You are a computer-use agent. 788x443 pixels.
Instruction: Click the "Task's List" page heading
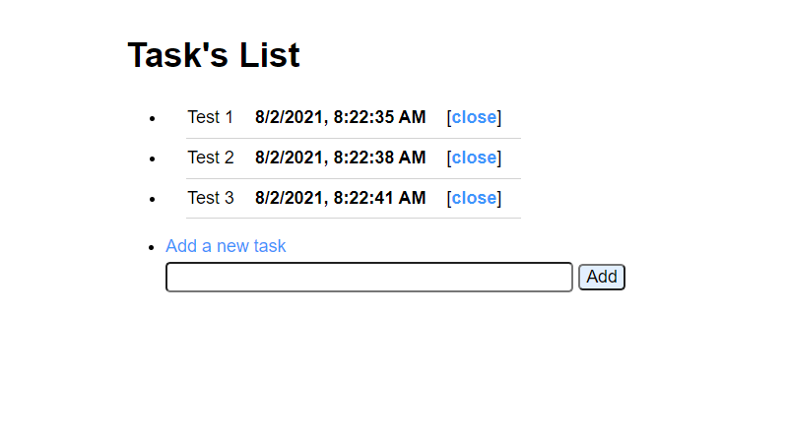click(x=214, y=55)
